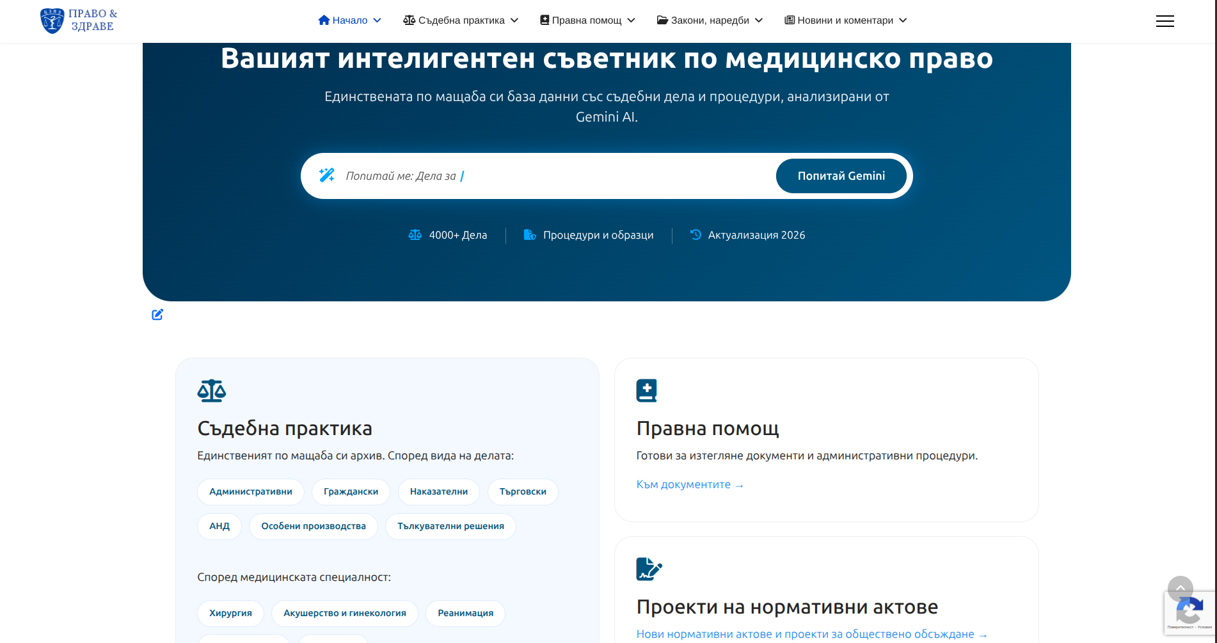Open the hamburger menu icon
Viewport: 1217px width, 643px height.
pos(1165,21)
